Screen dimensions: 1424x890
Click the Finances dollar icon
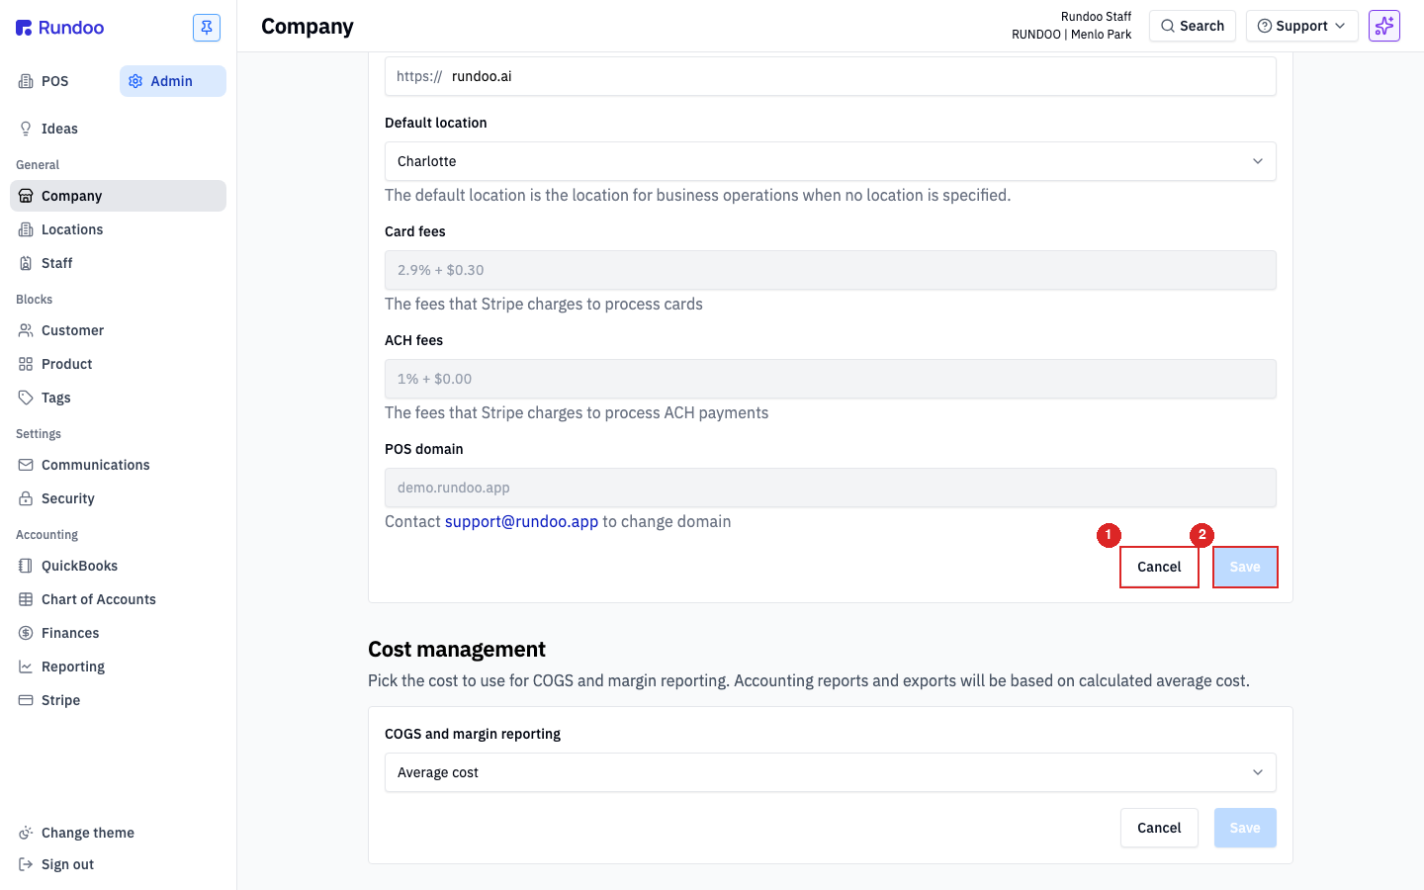coord(26,633)
